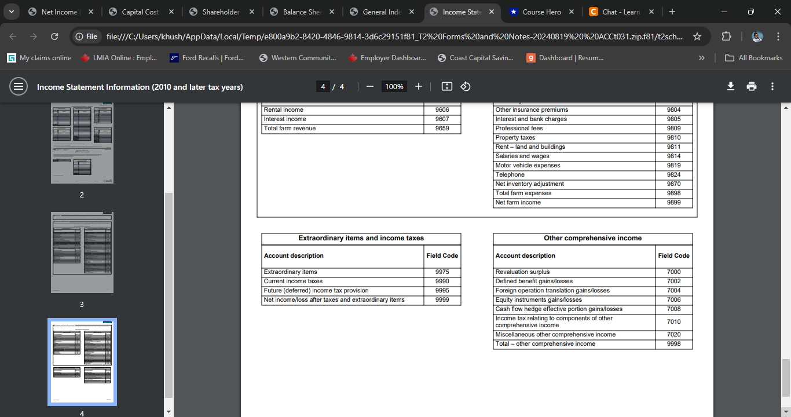
Task: Click the zoom out minus icon
Action: click(370, 86)
